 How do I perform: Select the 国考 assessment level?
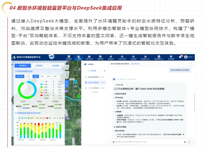(x=36, y=76)
